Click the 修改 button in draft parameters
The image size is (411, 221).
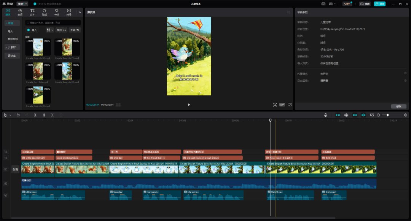(398, 107)
